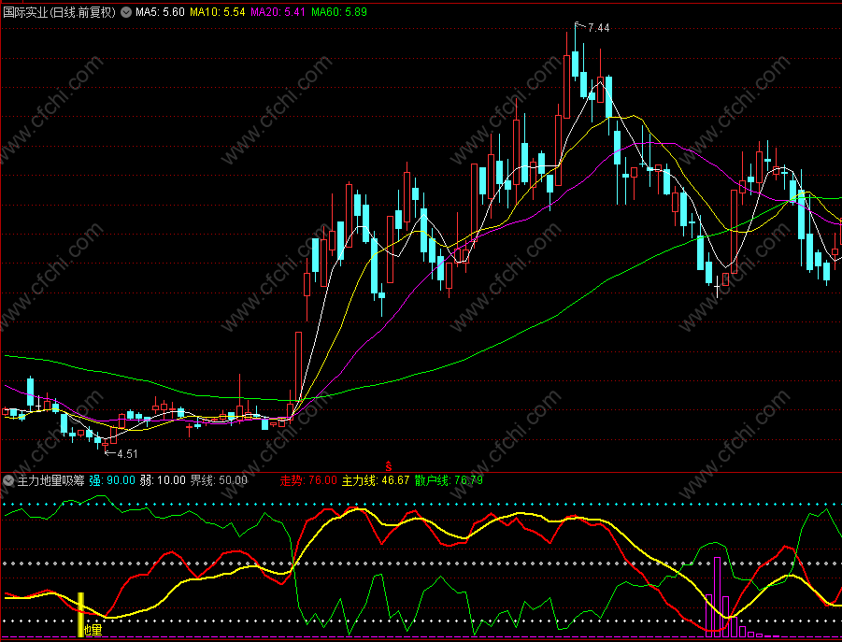This screenshot has width=842, height=642.
Task: Select the MA5: 5.60 label
Action: coord(160,12)
